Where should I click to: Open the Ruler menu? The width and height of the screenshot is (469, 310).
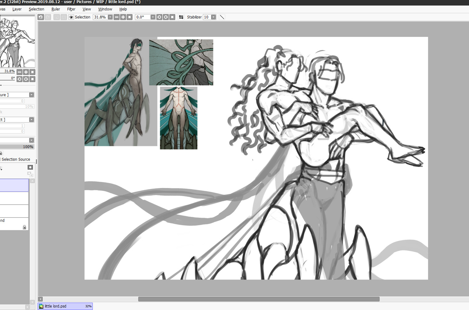56,9
